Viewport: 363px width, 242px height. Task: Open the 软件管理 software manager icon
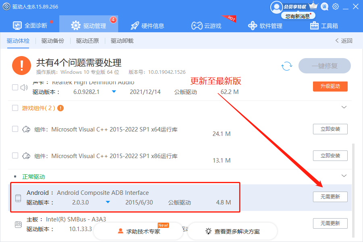(252, 25)
